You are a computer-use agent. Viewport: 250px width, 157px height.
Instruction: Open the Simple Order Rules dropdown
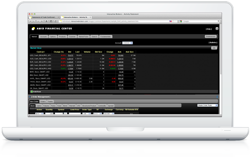click(x=208, y=105)
